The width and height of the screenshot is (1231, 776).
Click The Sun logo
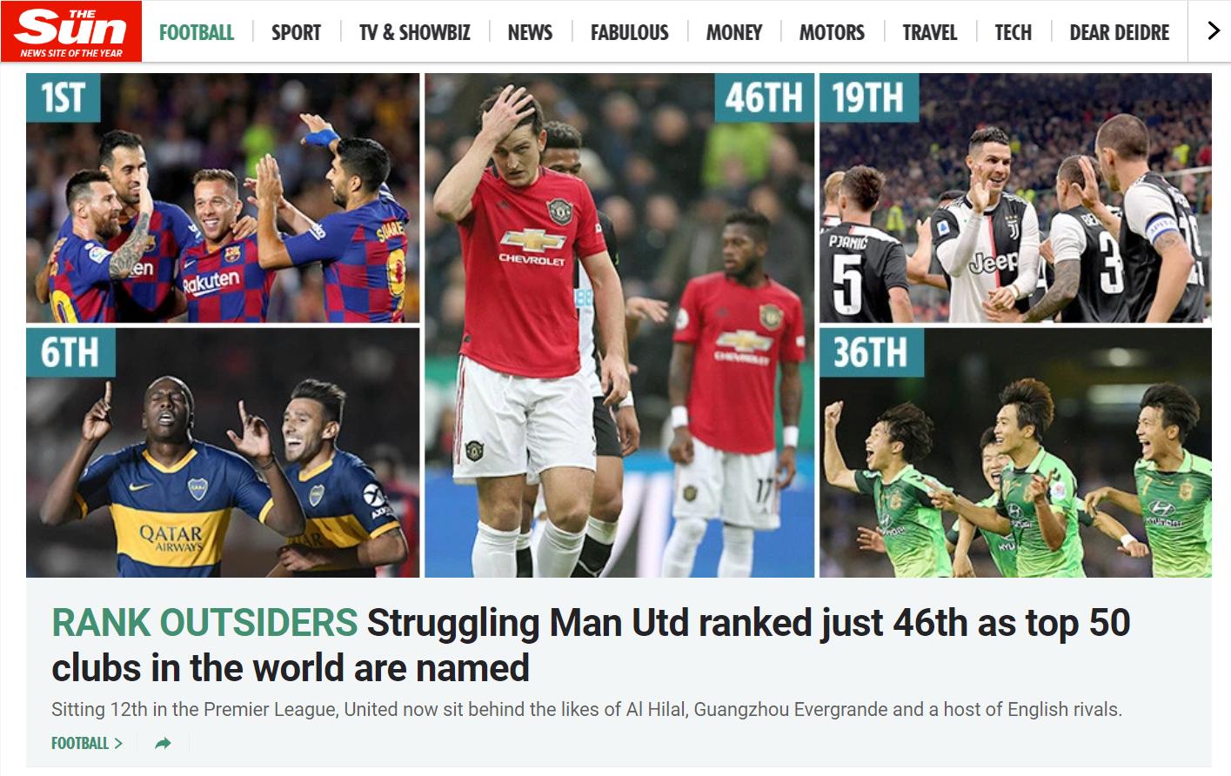pos(71,31)
